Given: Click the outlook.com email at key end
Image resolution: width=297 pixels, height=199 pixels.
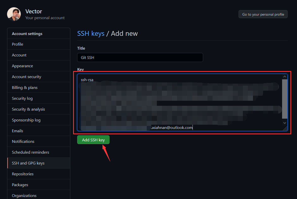Looking at the screenshot, I should pyautogui.click(x=172, y=128).
